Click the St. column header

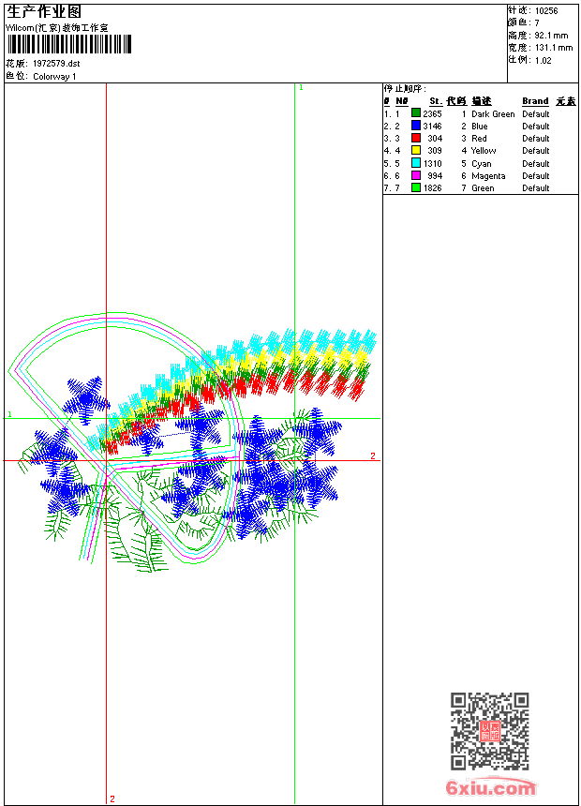(436, 101)
